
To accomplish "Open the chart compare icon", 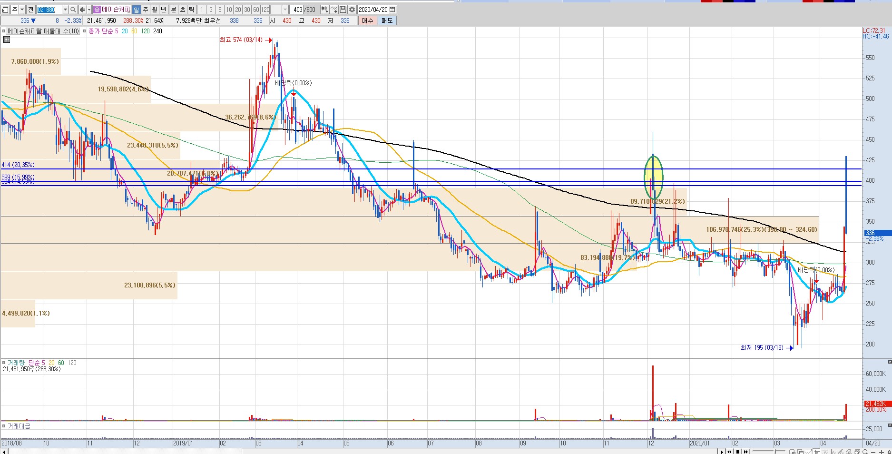I will (x=324, y=10).
